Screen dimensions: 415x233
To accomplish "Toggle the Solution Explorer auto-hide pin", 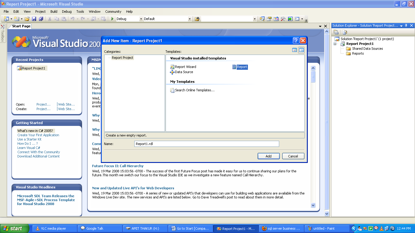I will pyautogui.click(x=406, y=26).
